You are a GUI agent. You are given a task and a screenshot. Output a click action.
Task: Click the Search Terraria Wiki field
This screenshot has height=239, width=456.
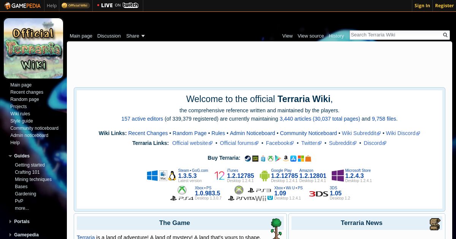(x=396, y=35)
